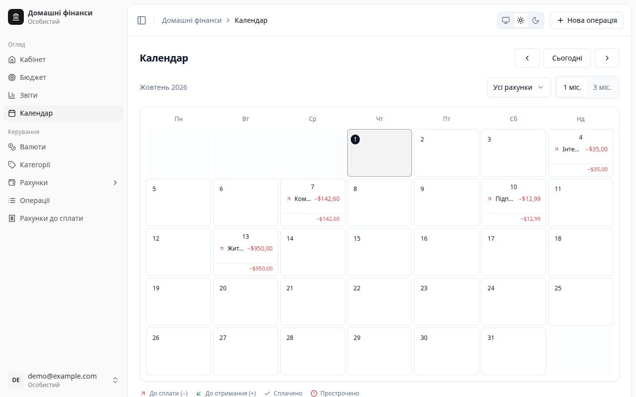
Task: Select day 15 in the calendar
Action: click(x=380, y=252)
